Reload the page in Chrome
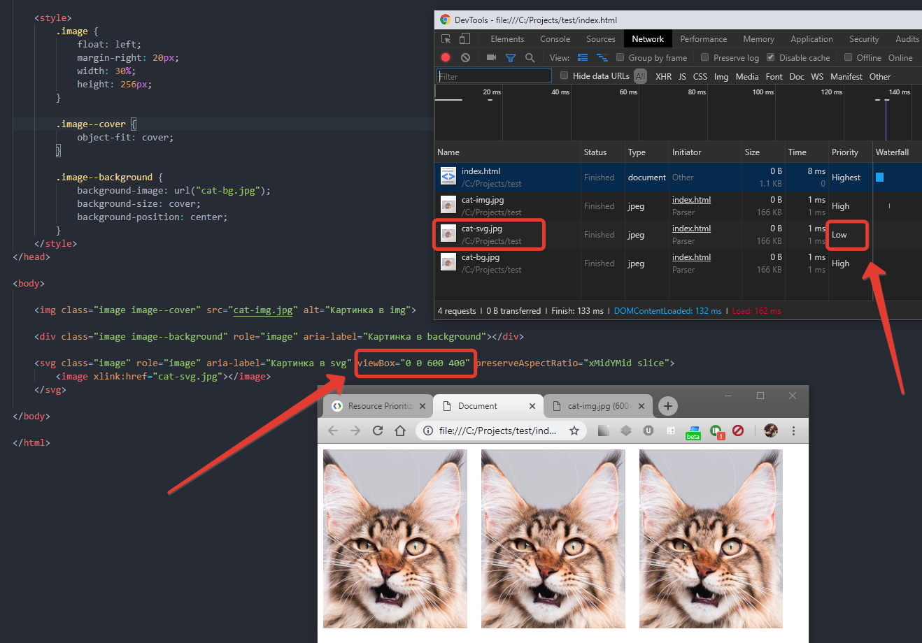The width and height of the screenshot is (922, 643). point(378,431)
